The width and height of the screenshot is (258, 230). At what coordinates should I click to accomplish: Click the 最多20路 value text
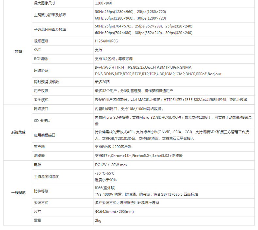coord(102,82)
